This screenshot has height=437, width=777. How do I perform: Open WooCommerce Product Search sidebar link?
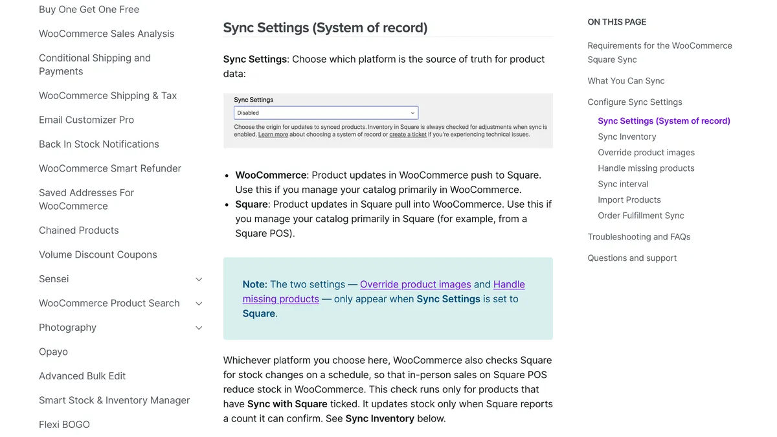pos(109,303)
